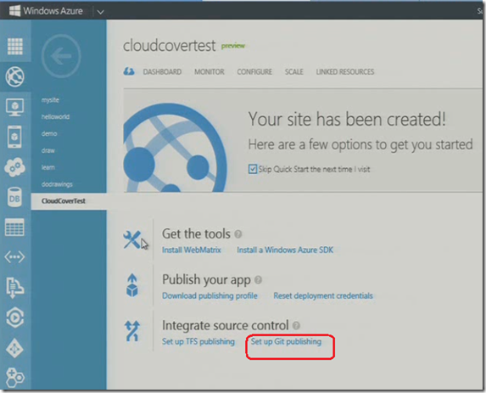The height and width of the screenshot is (393, 486).
Task: Select helloworld in the site list
Action: (55, 116)
